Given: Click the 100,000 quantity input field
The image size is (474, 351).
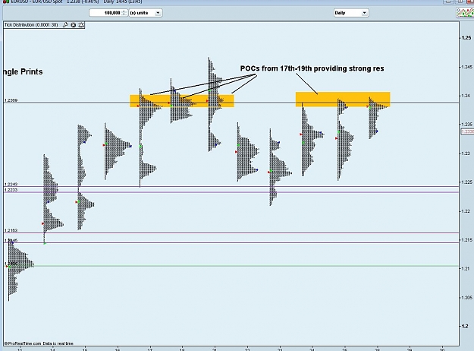Looking at the screenshot, I should (x=105, y=13).
